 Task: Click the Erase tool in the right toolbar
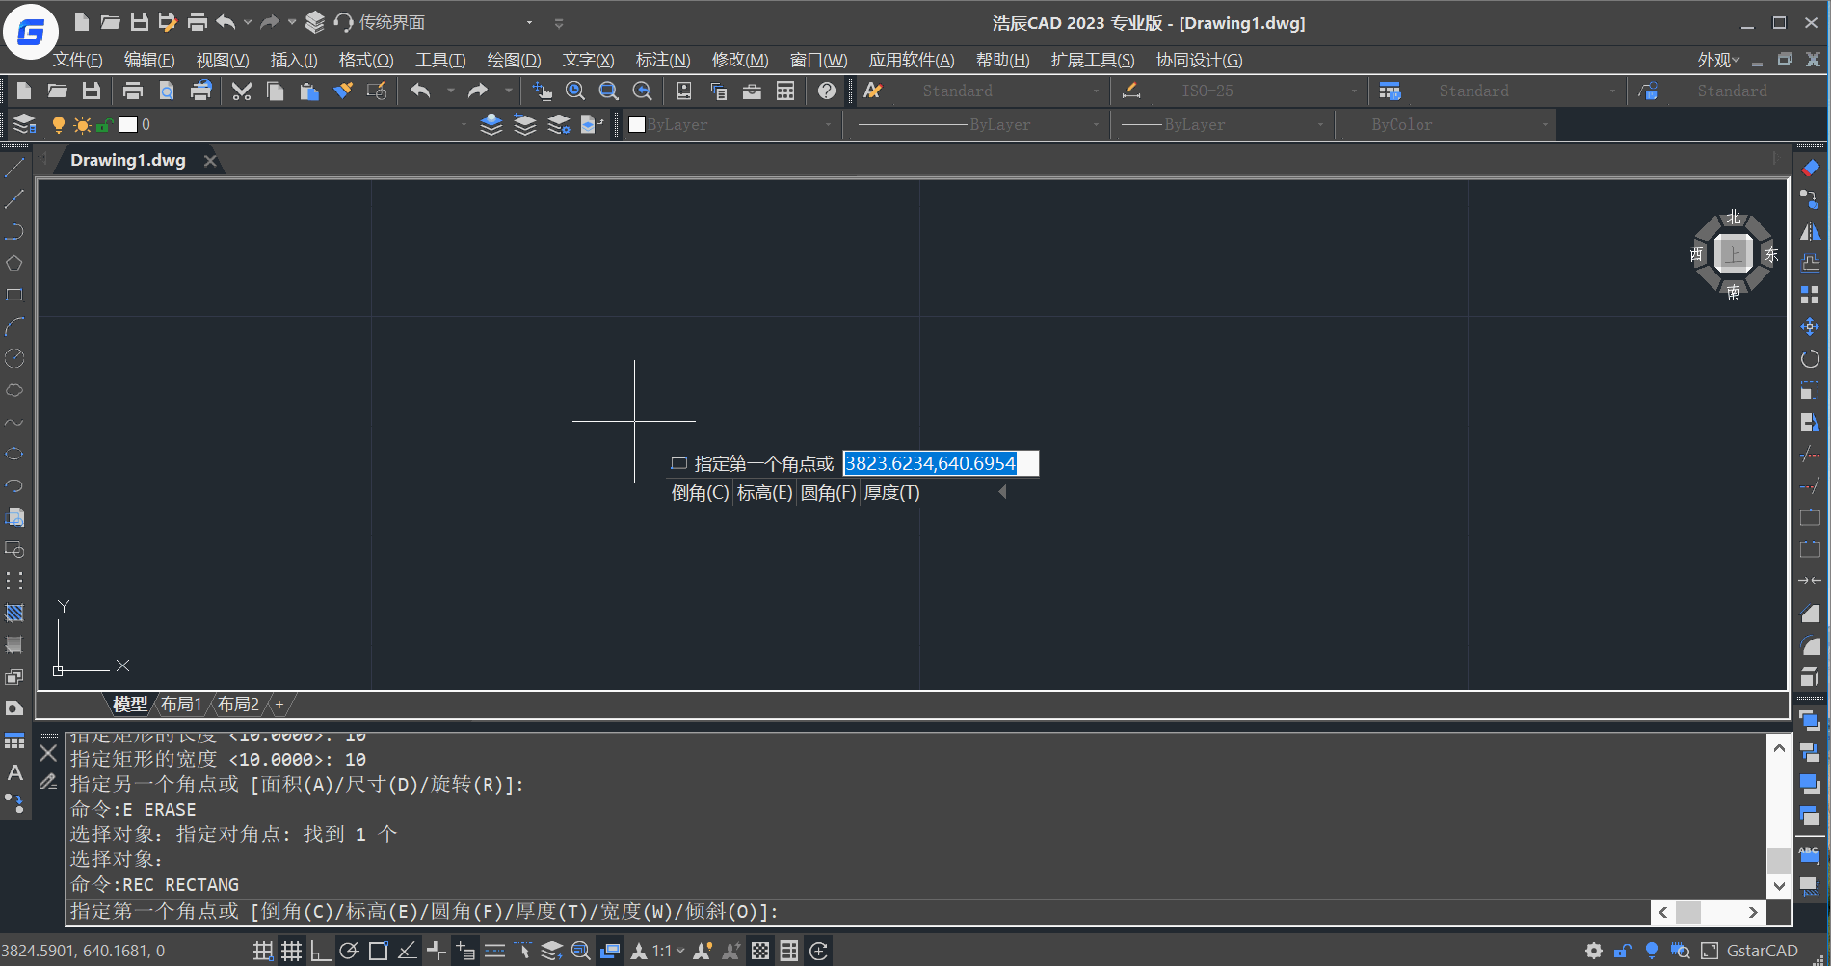(x=1810, y=168)
